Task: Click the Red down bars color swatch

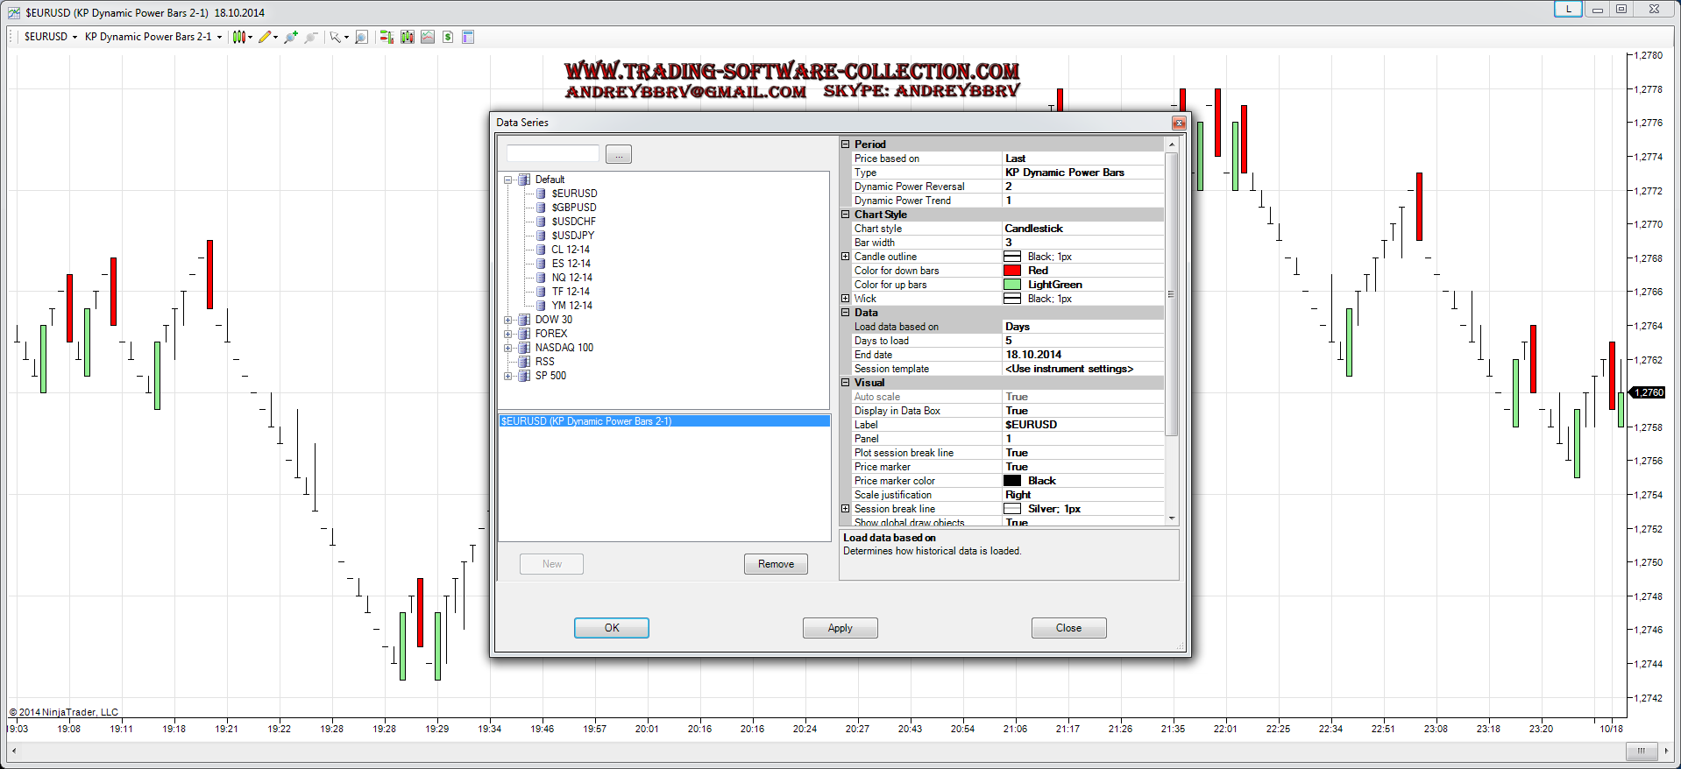Action: pos(1012,271)
